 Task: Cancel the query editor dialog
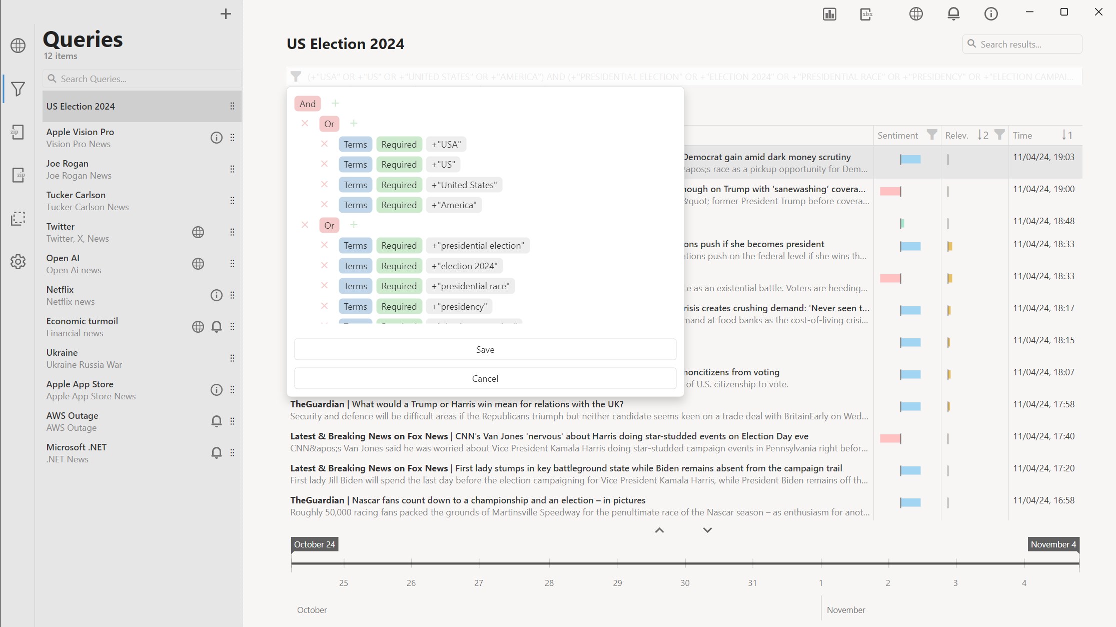[x=485, y=379]
